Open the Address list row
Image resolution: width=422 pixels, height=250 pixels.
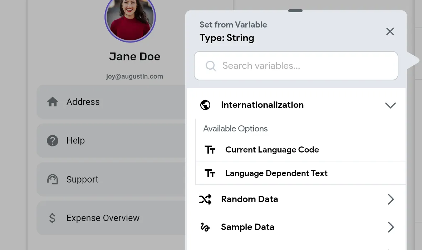(111, 102)
